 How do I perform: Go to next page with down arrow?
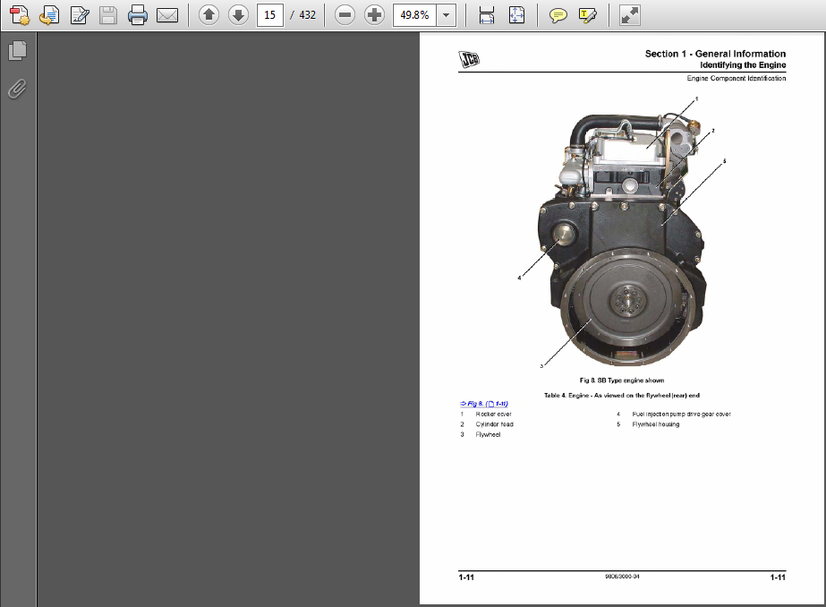(x=238, y=15)
